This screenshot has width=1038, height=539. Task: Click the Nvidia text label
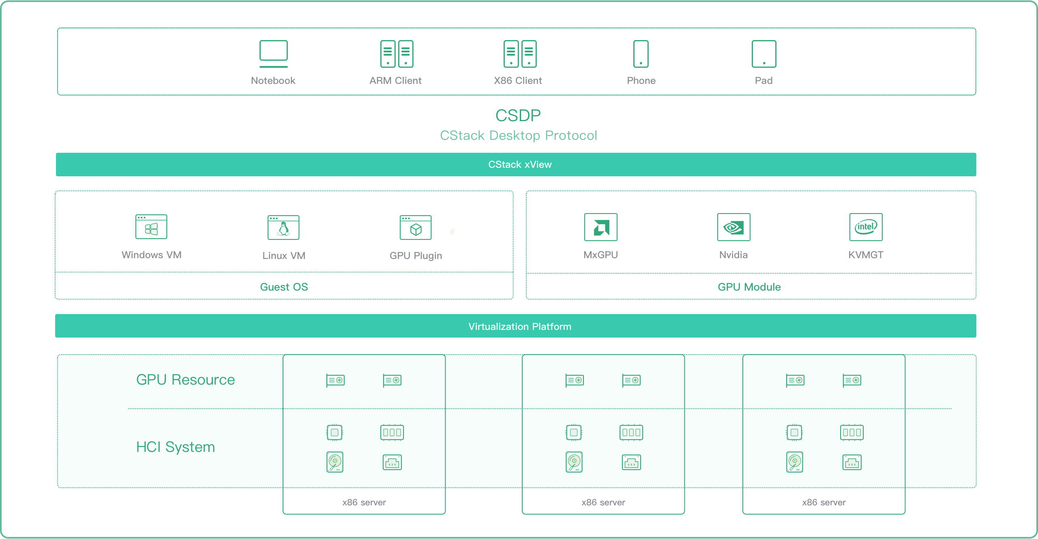coord(733,255)
